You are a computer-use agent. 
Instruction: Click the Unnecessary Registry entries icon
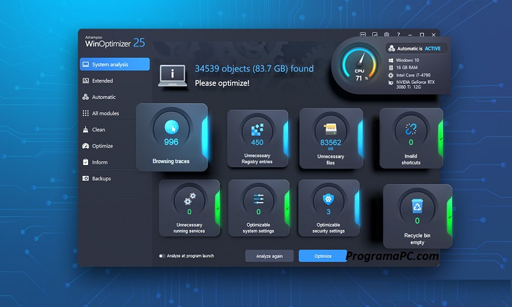(257, 130)
